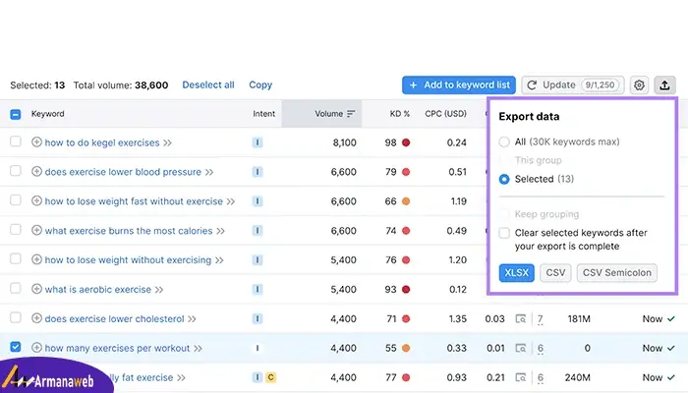Uncheck the box for 'how many exercises per workout'
Viewport: 688px width, 393px height.
(x=16, y=347)
